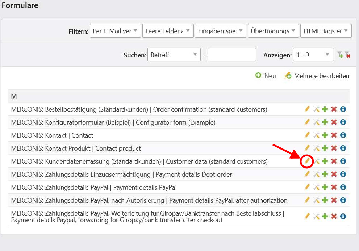Delete the Kontakt Produkt form via the red X

coord(334,148)
